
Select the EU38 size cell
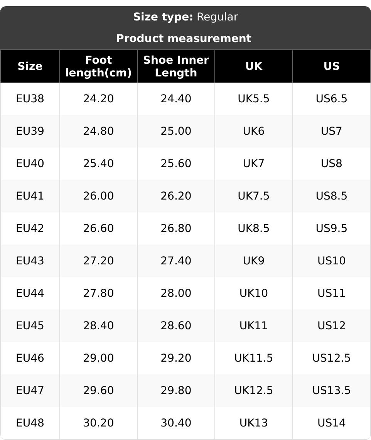[x=30, y=99]
